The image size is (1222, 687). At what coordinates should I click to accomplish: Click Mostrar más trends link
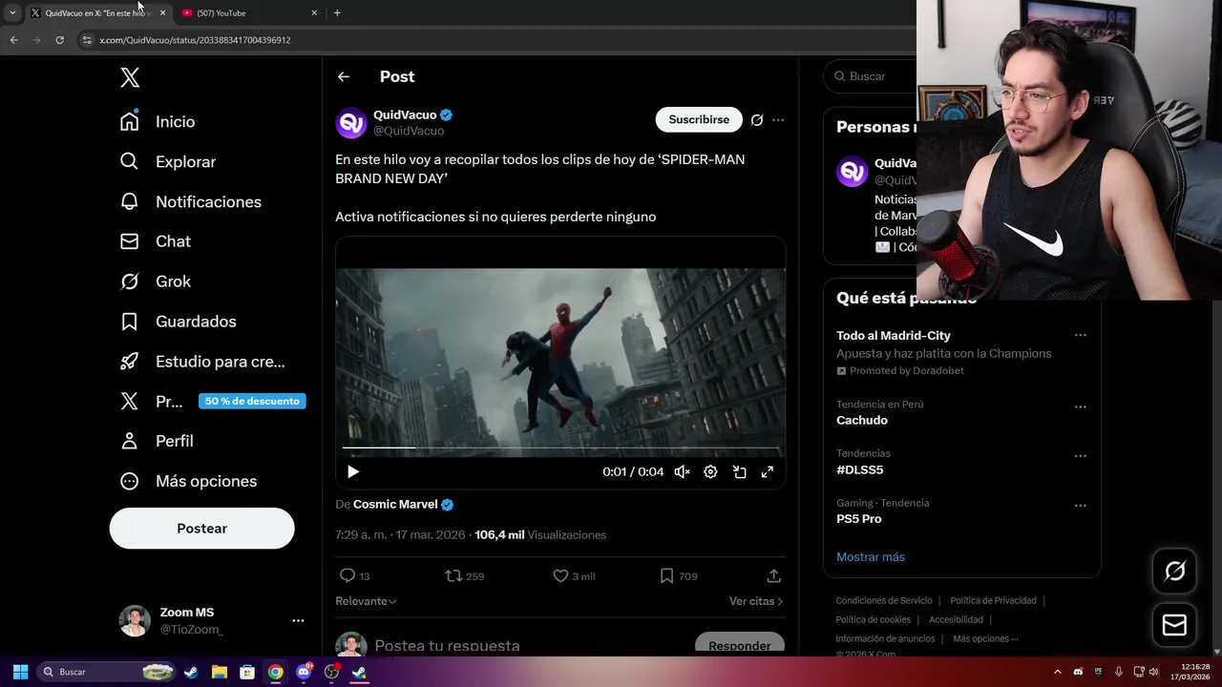click(871, 556)
